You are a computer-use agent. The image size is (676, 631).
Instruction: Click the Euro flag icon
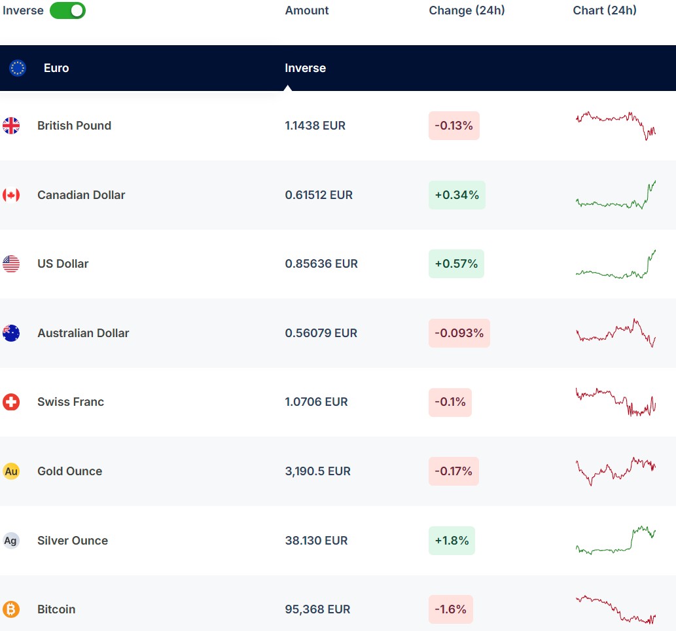(18, 68)
